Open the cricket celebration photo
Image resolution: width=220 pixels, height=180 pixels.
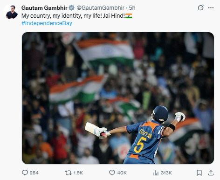pyautogui.click(x=118, y=98)
